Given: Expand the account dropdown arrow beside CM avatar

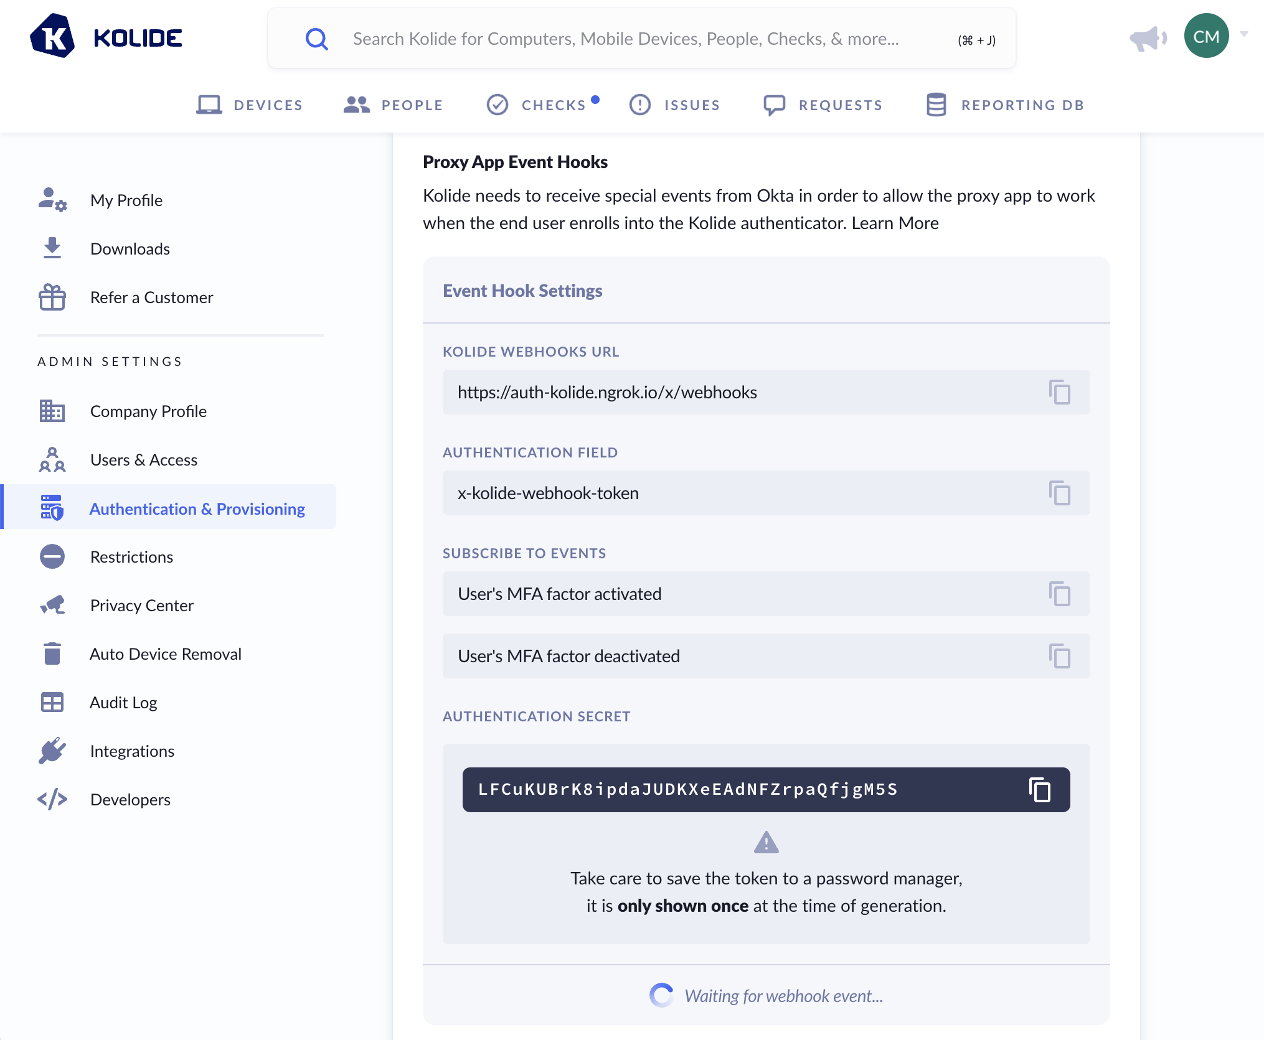Looking at the screenshot, I should pyautogui.click(x=1244, y=34).
